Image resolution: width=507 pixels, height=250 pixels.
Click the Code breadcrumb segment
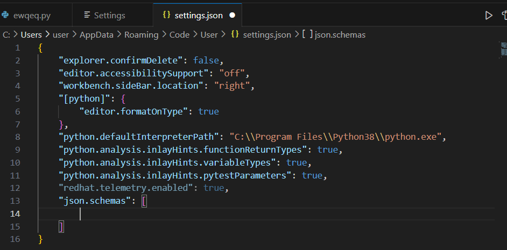tap(179, 35)
